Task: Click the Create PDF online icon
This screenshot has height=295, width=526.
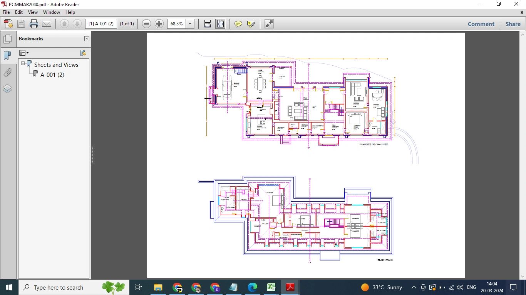Action: [8, 24]
